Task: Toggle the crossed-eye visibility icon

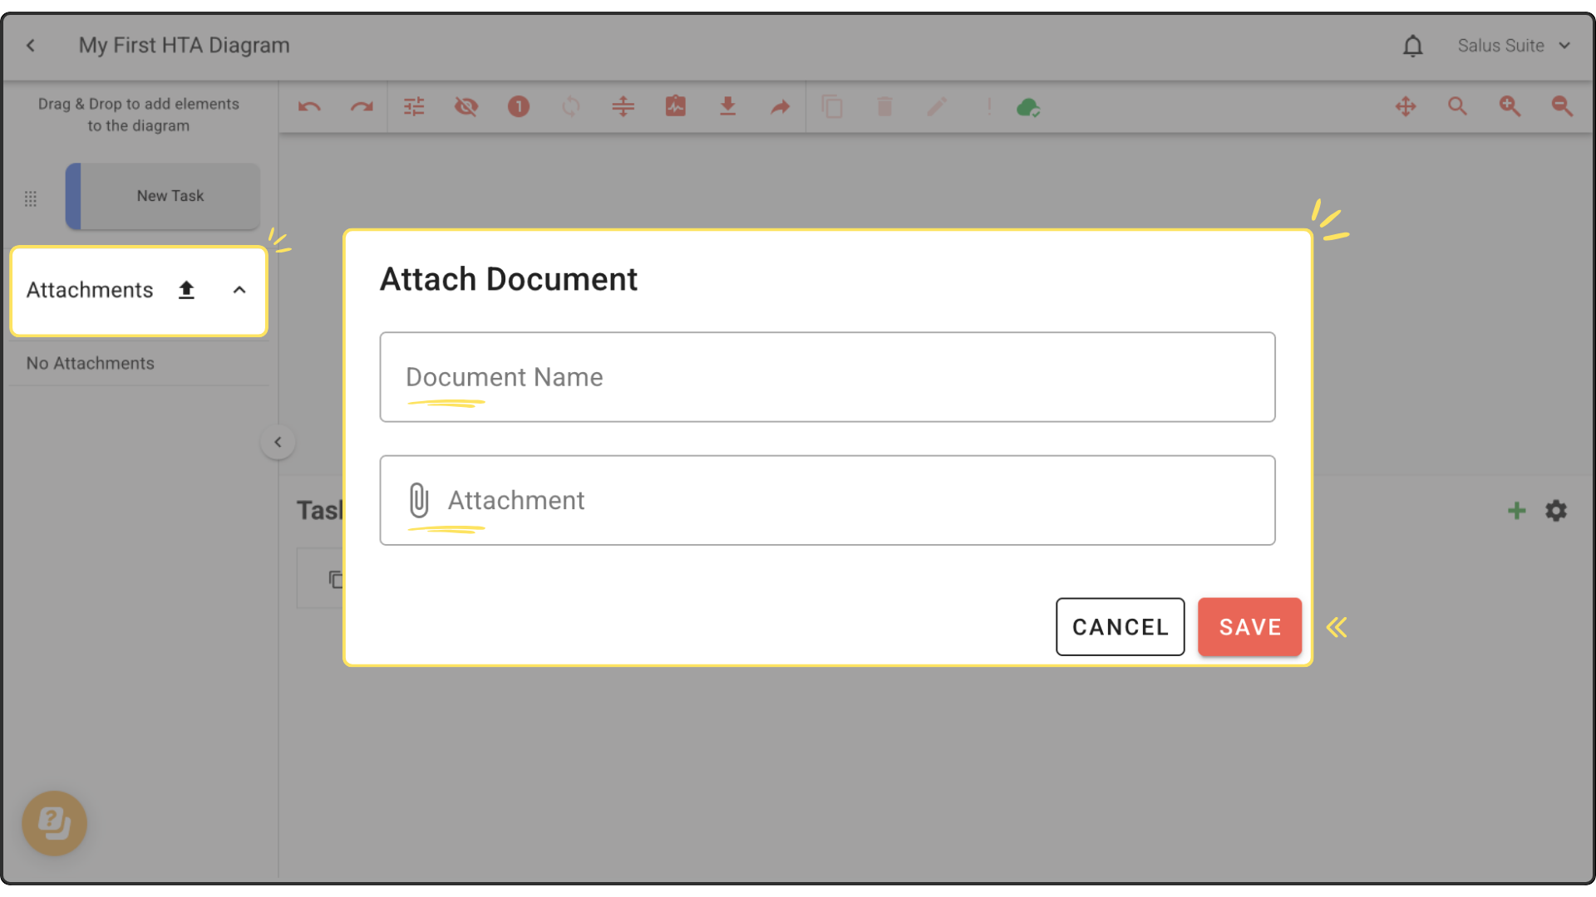Action: 466,106
